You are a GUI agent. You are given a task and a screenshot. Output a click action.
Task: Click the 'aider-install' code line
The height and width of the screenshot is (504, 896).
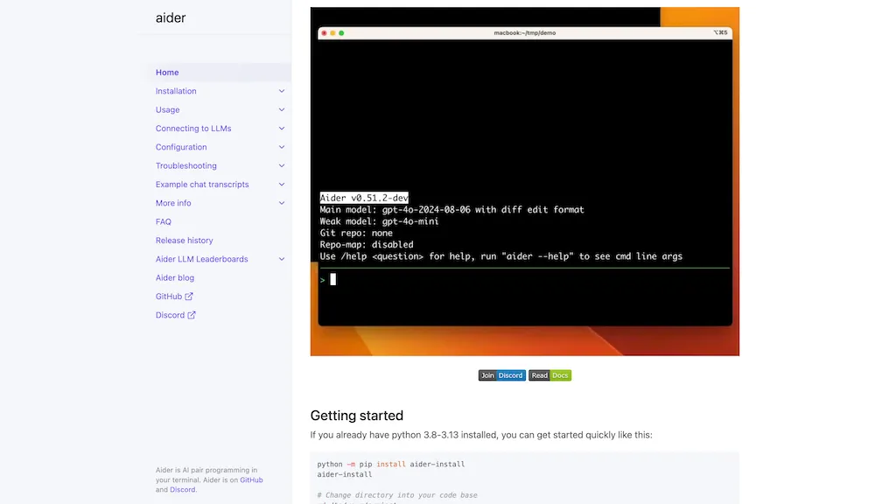click(345, 474)
